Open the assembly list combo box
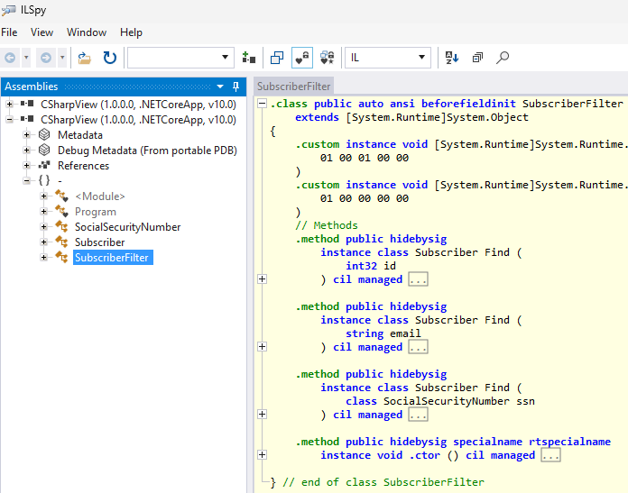Screen dimensions: 628x493 pyautogui.click(x=180, y=58)
